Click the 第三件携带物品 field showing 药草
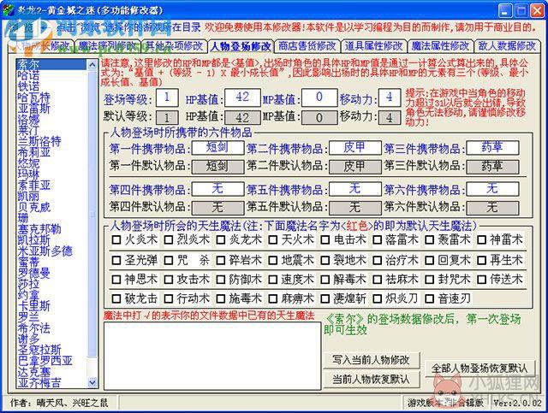 click(x=492, y=148)
